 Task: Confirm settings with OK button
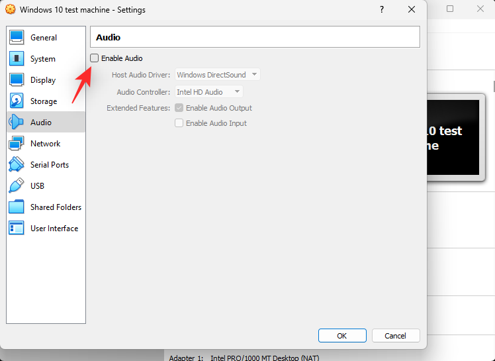pyautogui.click(x=342, y=335)
